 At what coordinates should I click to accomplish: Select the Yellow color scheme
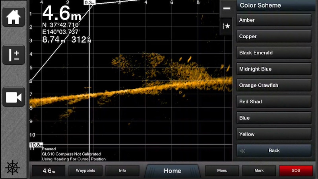274,134
